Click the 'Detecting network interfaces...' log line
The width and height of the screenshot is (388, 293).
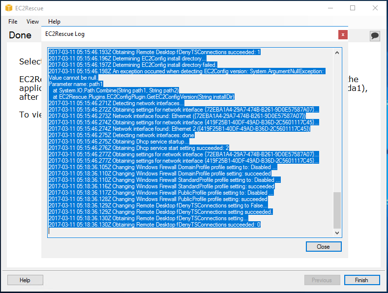click(116, 103)
